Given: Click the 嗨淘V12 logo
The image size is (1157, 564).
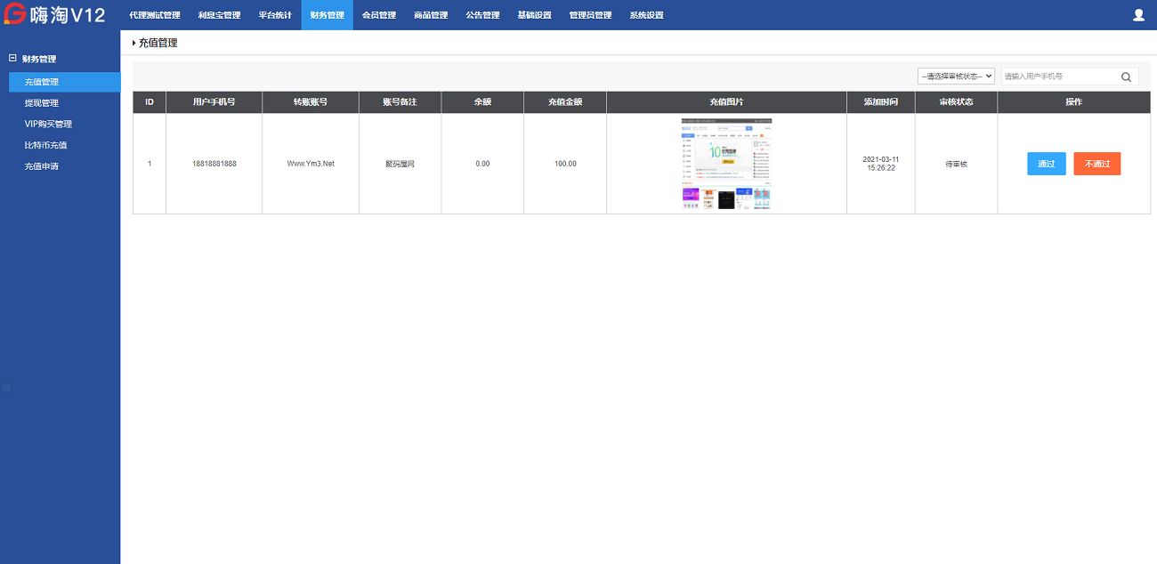Looking at the screenshot, I should 55,15.
